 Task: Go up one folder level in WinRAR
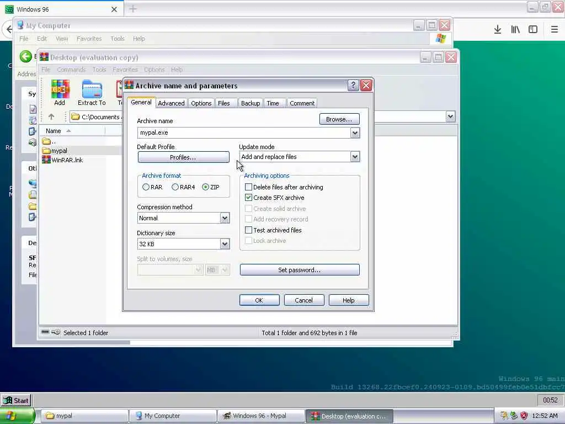(x=51, y=117)
